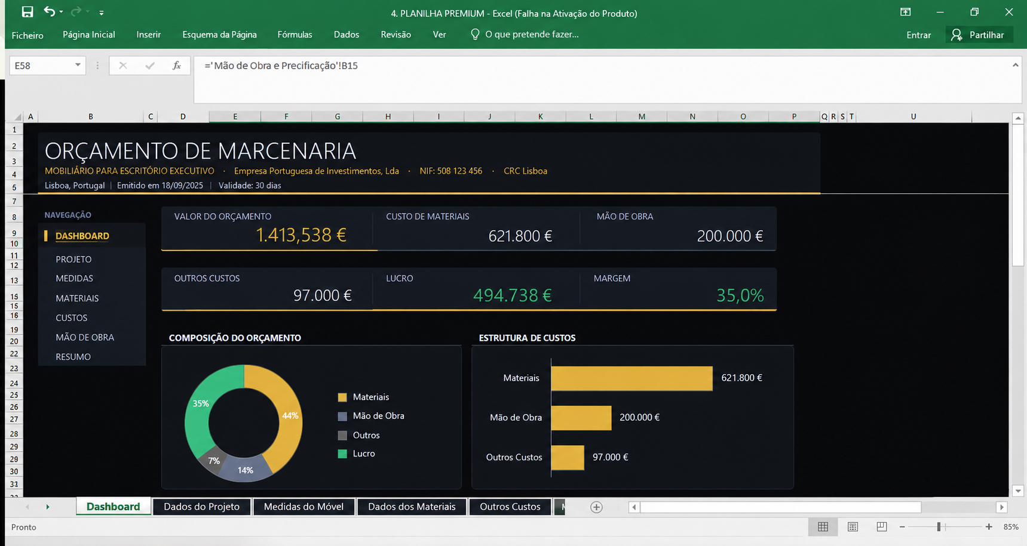Click the next sheet tab scroll arrow

pyautogui.click(x=48, y=507)
